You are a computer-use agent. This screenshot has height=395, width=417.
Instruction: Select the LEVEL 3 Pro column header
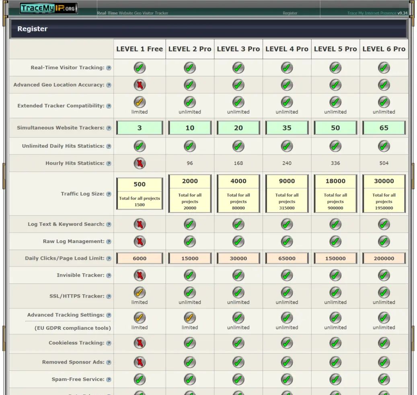pyautogui.click(x=238, y=49)
